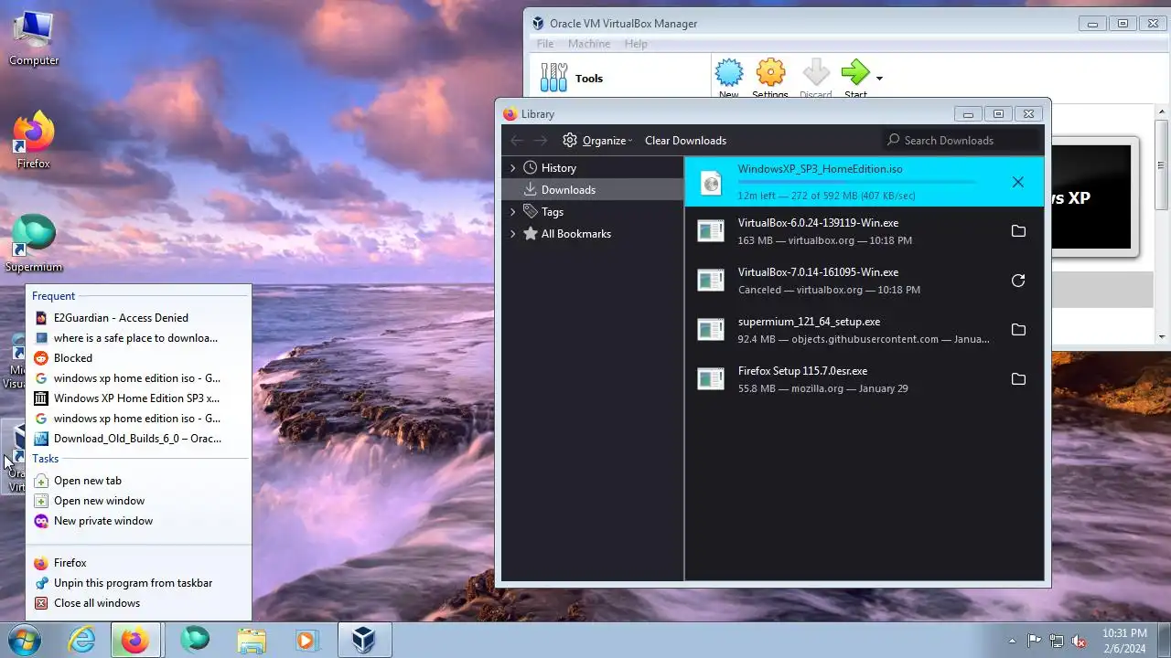The width and height of the screenshot is (1171, 658).
Task: Open Supermium from the taskbar
Action: (x=195, y=640)
